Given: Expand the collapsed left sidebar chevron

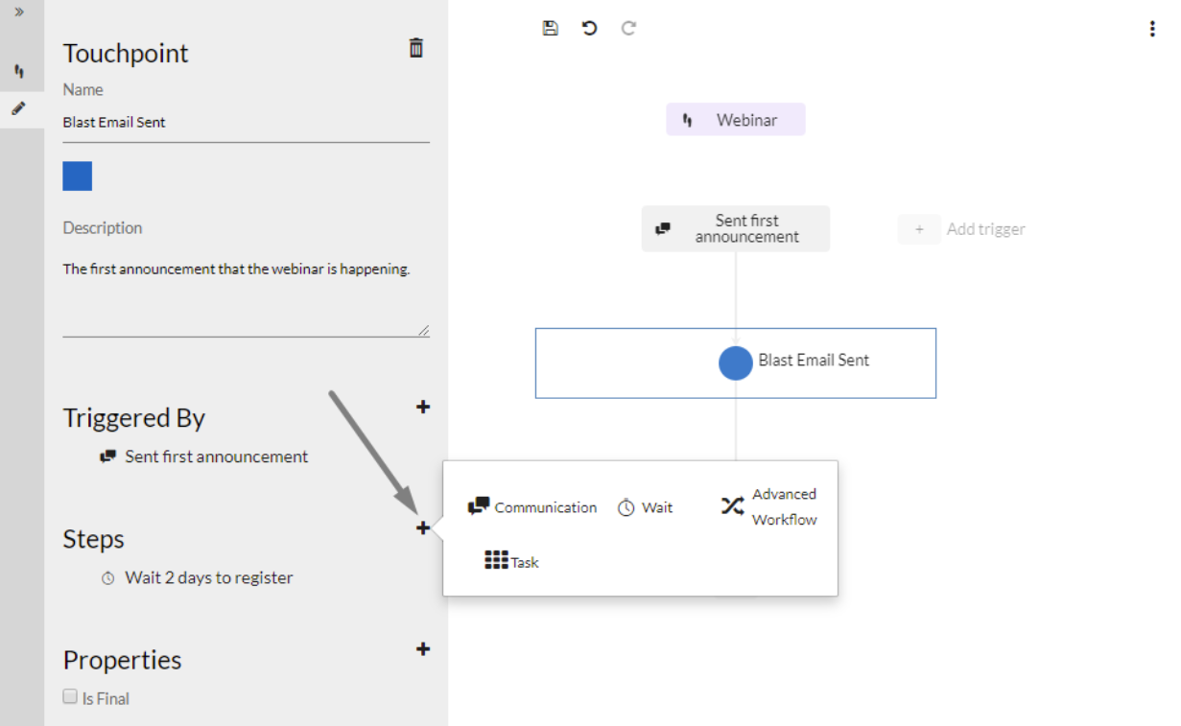Looking at the screenshot, I should point(19,12).
